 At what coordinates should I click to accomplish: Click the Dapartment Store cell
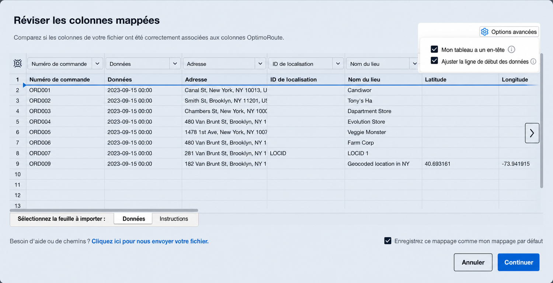pyautogui.click(x=383, y=111)
